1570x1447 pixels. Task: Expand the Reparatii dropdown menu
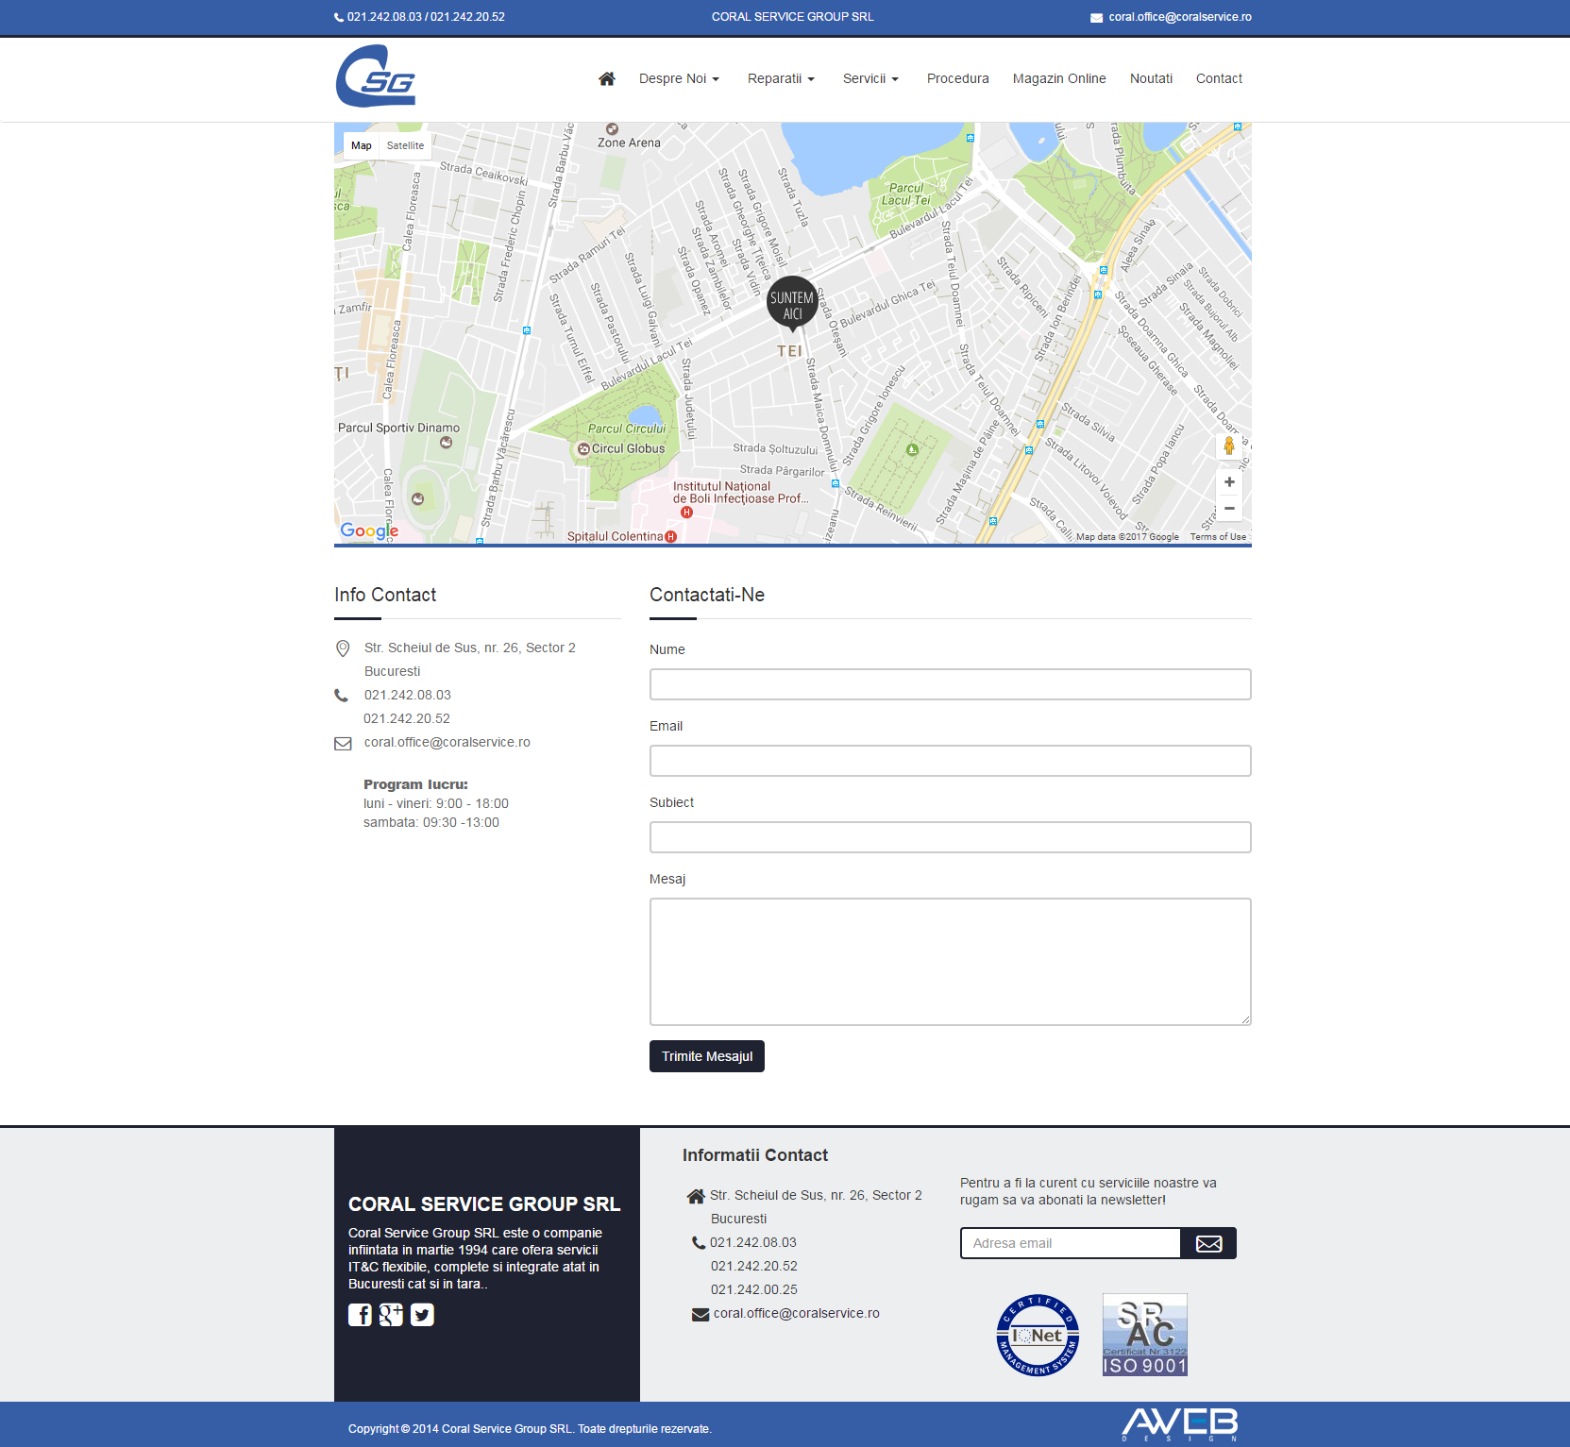click(x=781, y=79)
